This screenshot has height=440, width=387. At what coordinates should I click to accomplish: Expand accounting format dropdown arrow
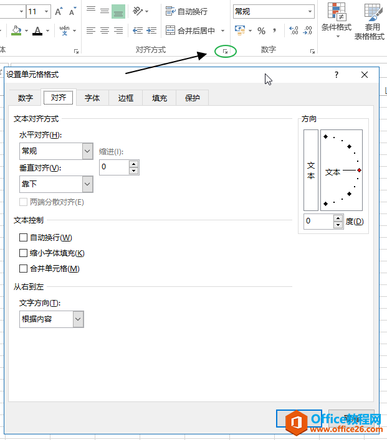pyautogui.click(x=250, y=30)
